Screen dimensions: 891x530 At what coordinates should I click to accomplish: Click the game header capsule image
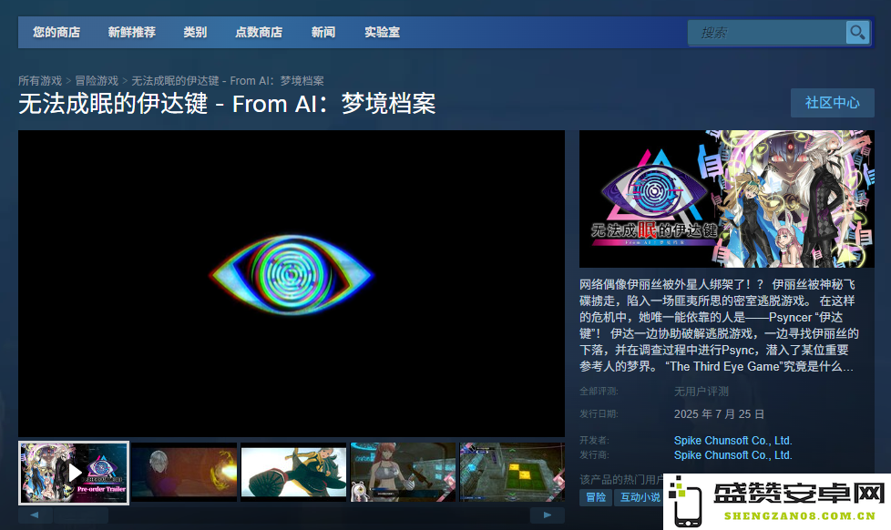pos(727,199)
